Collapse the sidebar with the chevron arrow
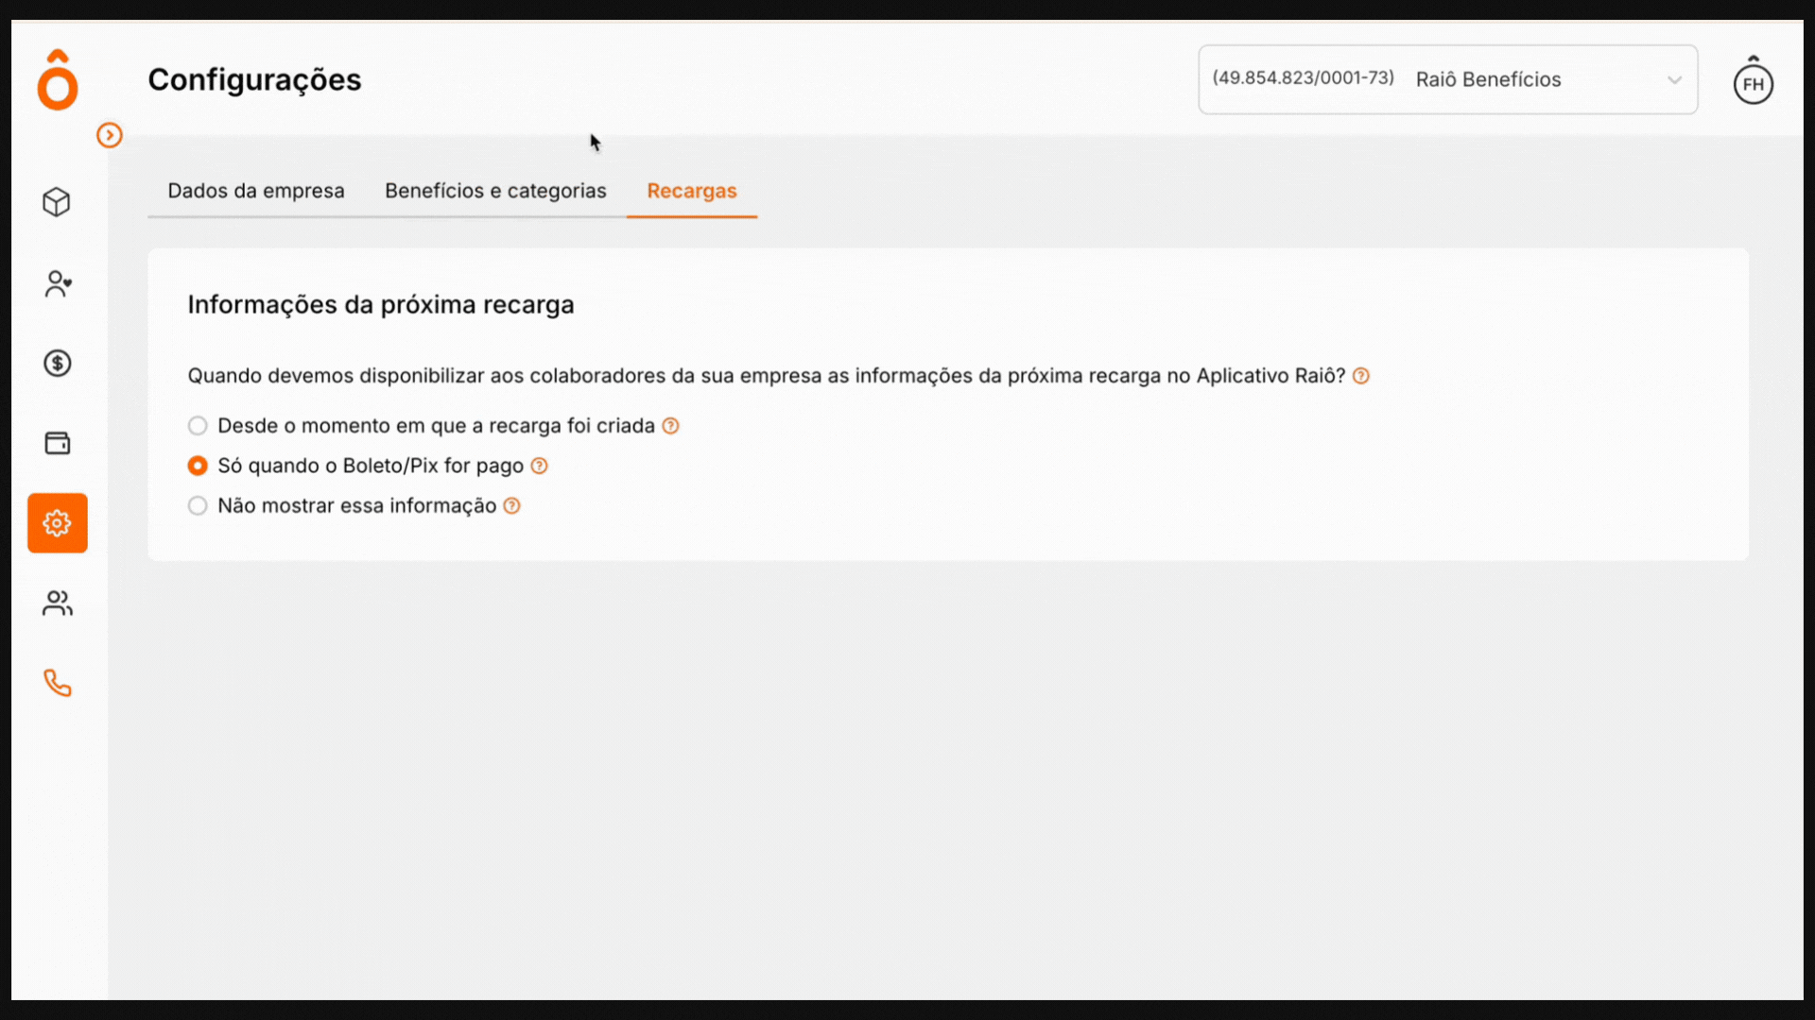The width and height of the screenshot is (1815, 1020). tap(109, 135)
